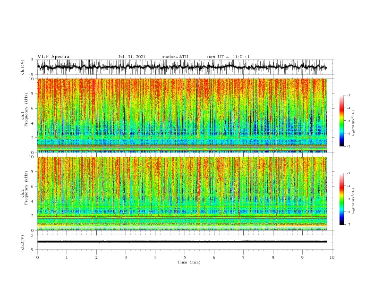Click the log(PSD) label beside ch.1 colorbar
The width and height of the screenshot is (374, 289).
tap(354, 123)
